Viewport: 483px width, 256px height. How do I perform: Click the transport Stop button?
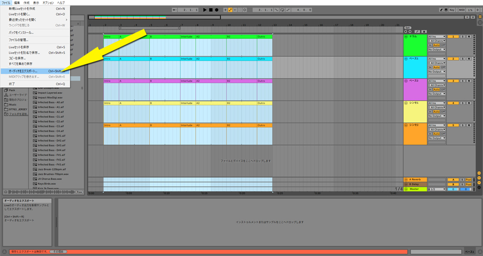click(211, 10)
